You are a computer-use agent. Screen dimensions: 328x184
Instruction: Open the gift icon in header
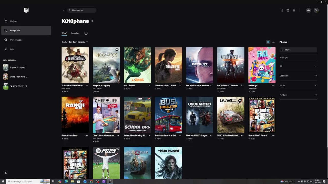[288, 10]
